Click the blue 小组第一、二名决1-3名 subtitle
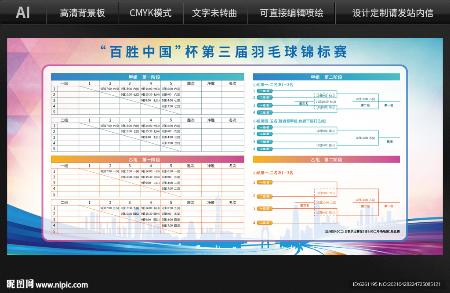This screenshot has width=450, height=293. coord(273,85)
